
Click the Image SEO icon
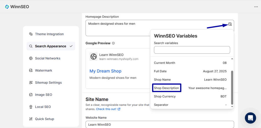pos(31,95)
